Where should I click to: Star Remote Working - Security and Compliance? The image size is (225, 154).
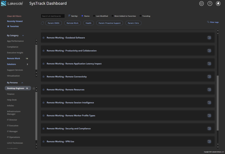(43, 129)
